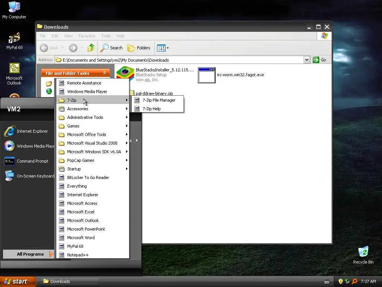Screen dimensions: 382x287
Task: Open the Help menu
Action: (120, 36)
